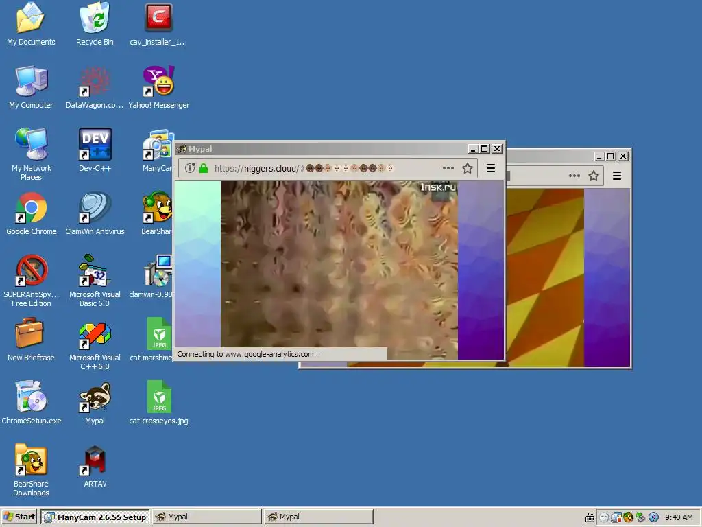Click the 9:40 AM clock

[x=679, y=517]
